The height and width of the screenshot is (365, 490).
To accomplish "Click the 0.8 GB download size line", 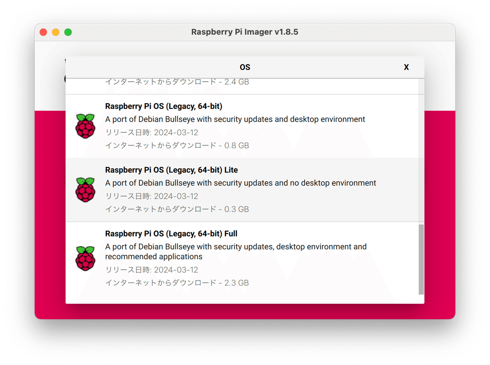I will (177, 145).
